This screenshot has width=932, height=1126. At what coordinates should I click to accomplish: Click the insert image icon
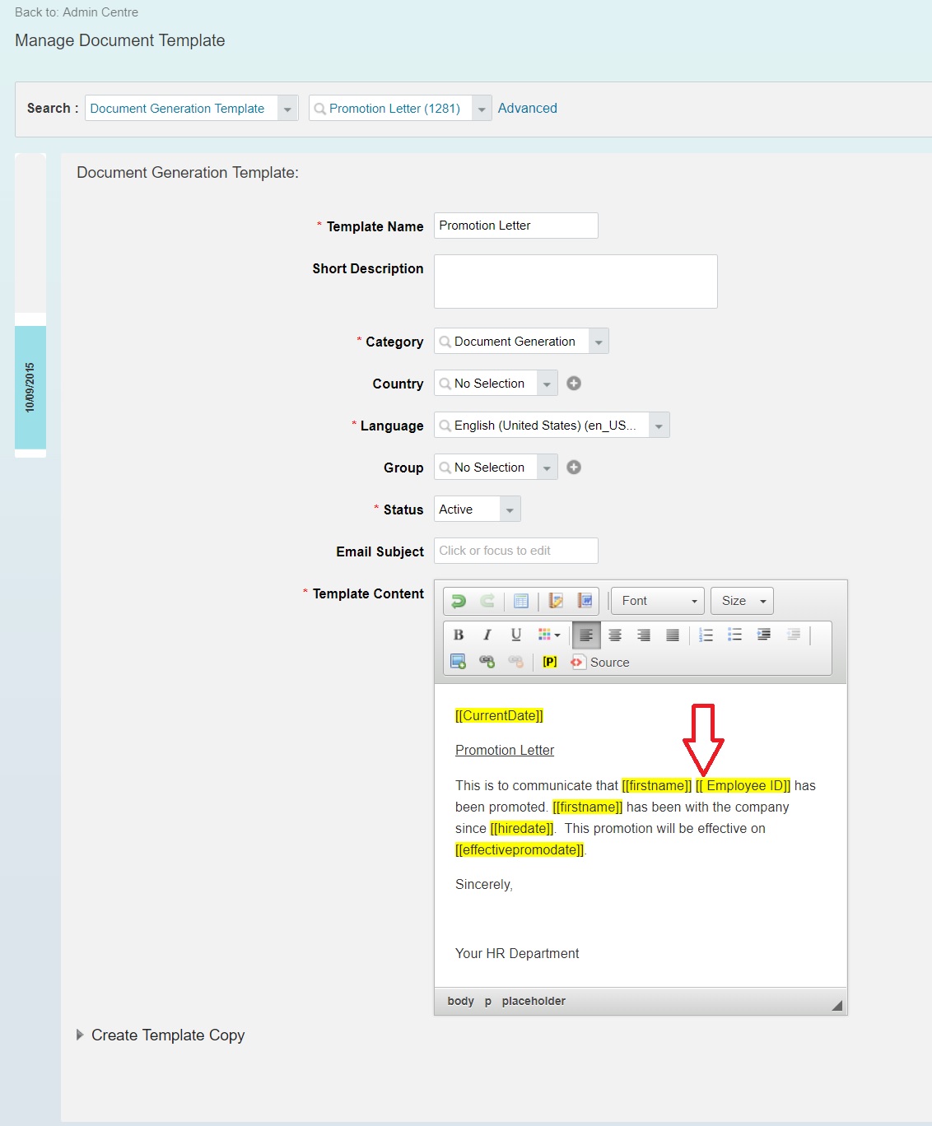[459, 662]
